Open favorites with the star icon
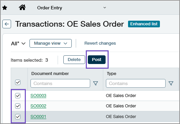 pos(5,8)
